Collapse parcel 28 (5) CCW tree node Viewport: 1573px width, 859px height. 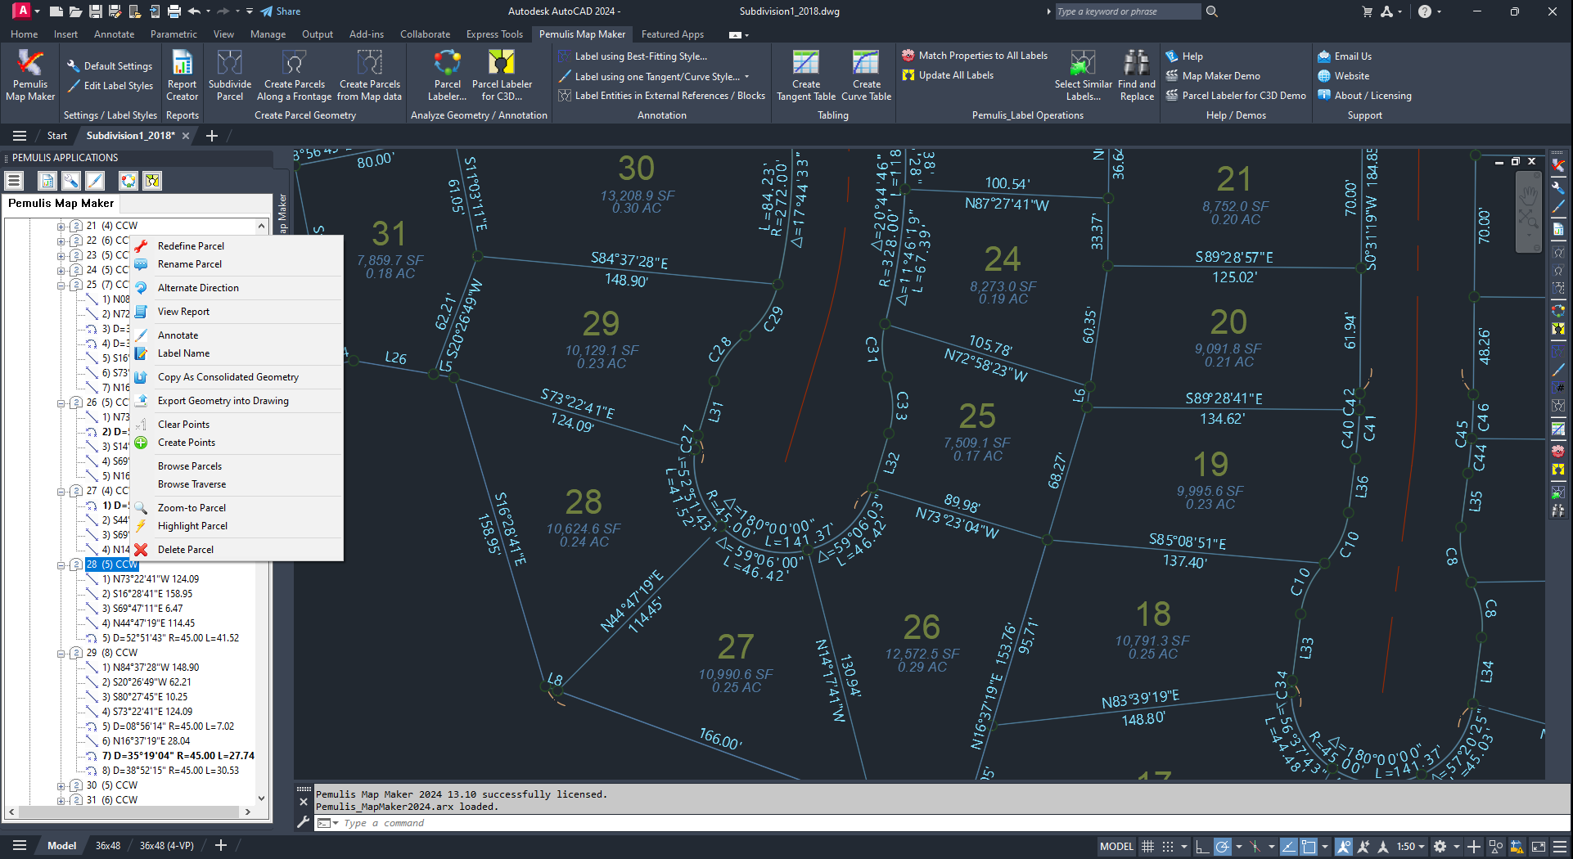[x=61, y=564]
